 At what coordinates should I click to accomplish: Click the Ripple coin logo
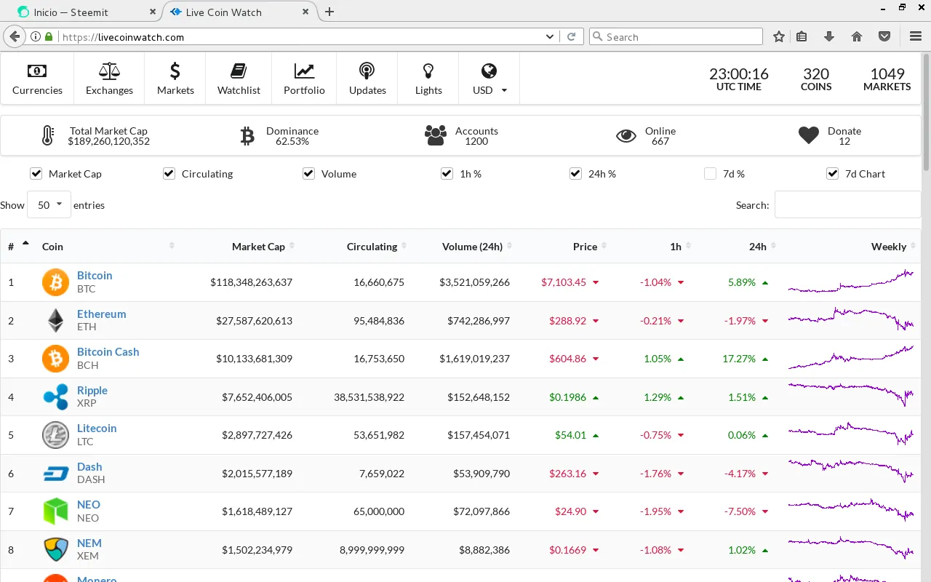[55, 397]
